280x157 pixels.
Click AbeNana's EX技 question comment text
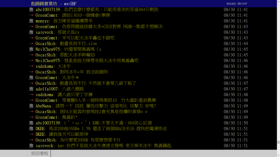point(106,106)
